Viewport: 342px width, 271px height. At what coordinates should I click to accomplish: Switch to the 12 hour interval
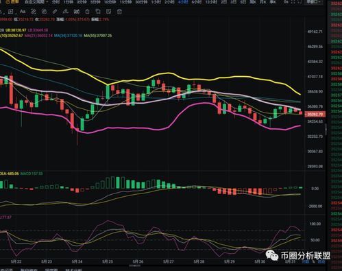[211, 2]
